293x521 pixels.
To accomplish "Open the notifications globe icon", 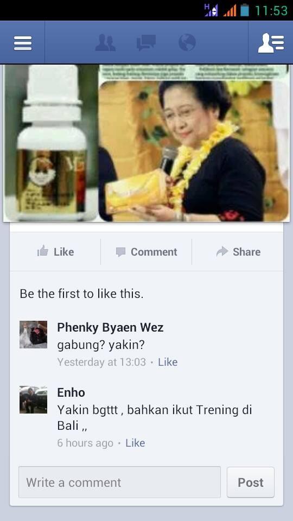I will pos(187,43).
